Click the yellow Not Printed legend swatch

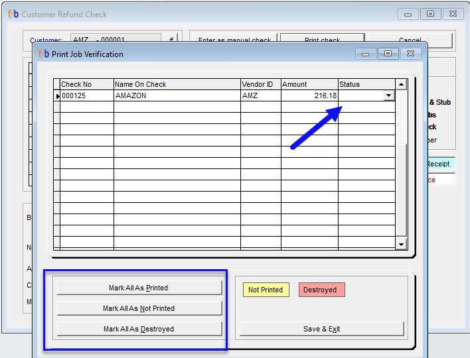tap(266, 290)
